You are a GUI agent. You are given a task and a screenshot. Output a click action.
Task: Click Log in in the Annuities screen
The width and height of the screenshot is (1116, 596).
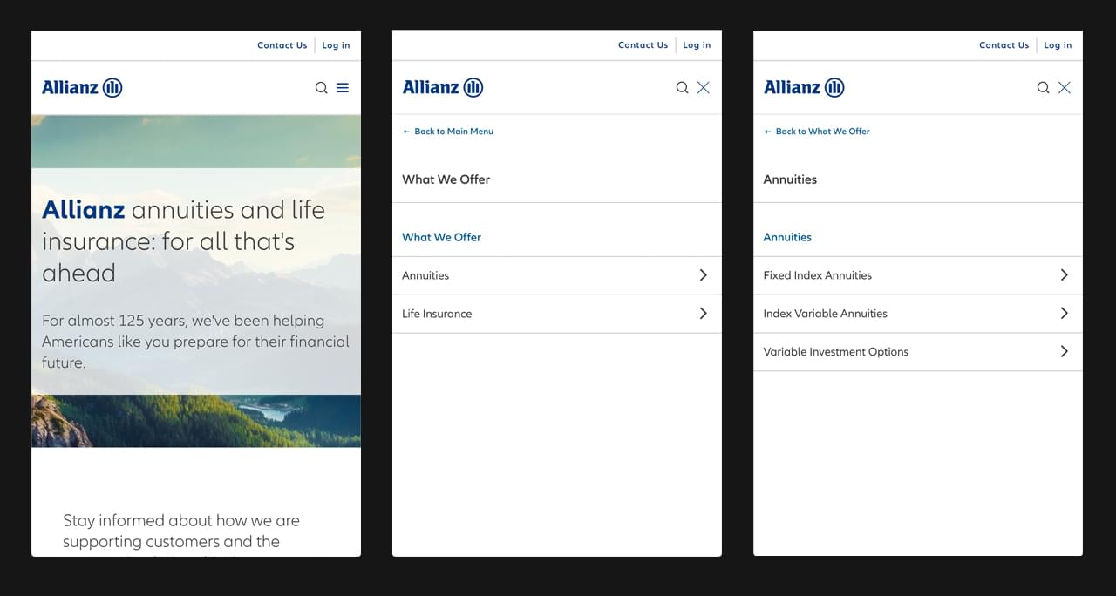click(1058, 45)
